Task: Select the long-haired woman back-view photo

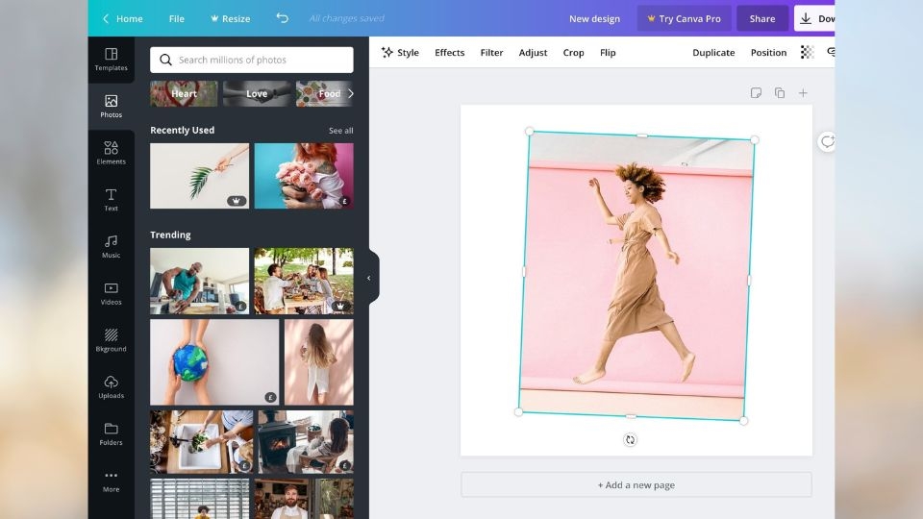Action: (x=319, y=362)
